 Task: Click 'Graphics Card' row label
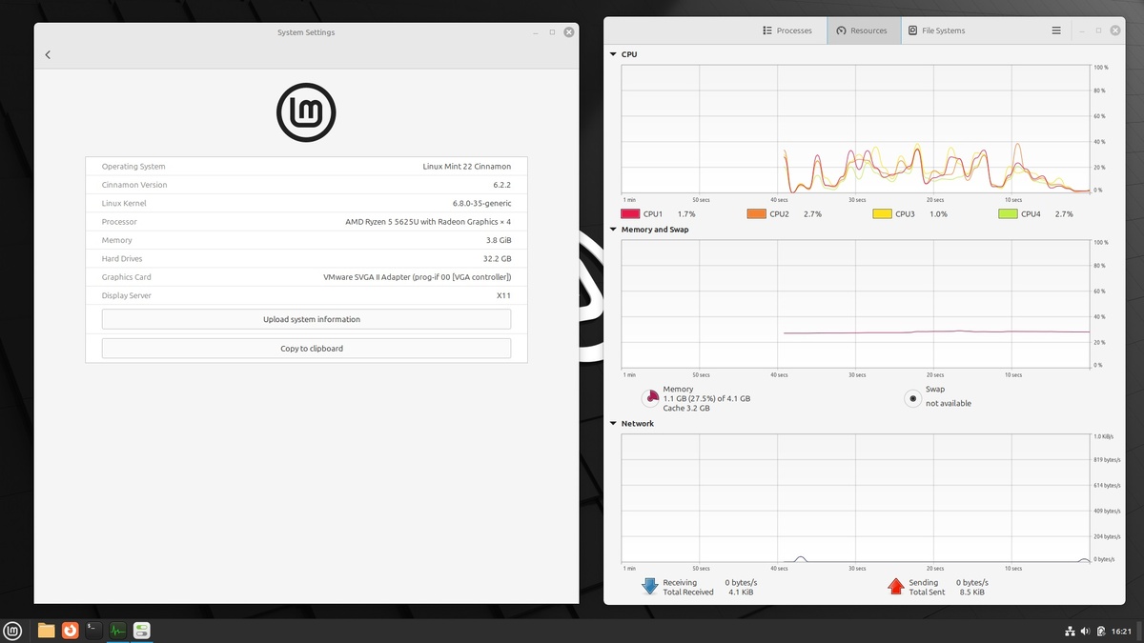click(x=127, y=277)
